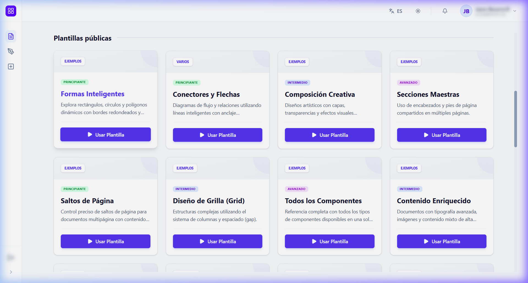Expand the user account dropdown chevron
The height and width of the screenshot is (283, 528).
pyautogui.click(x=515, y=11)
